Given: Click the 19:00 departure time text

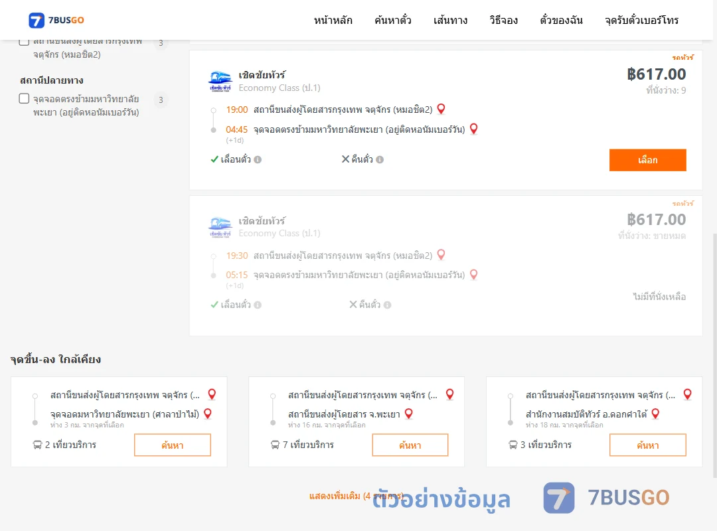Looking at the screenshot, I should pos(237,110).
